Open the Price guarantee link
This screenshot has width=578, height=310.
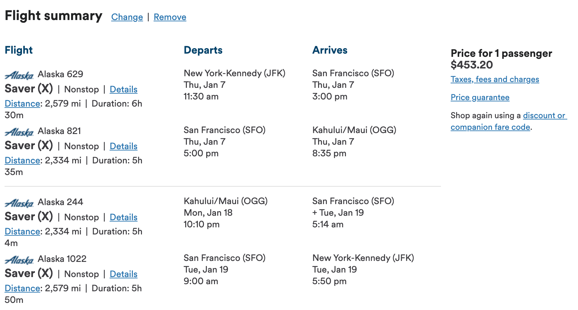[x=480, y=98]
